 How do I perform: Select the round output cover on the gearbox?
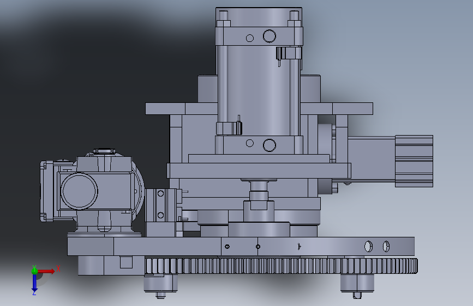pyautogui.click(x=79, y=191)
